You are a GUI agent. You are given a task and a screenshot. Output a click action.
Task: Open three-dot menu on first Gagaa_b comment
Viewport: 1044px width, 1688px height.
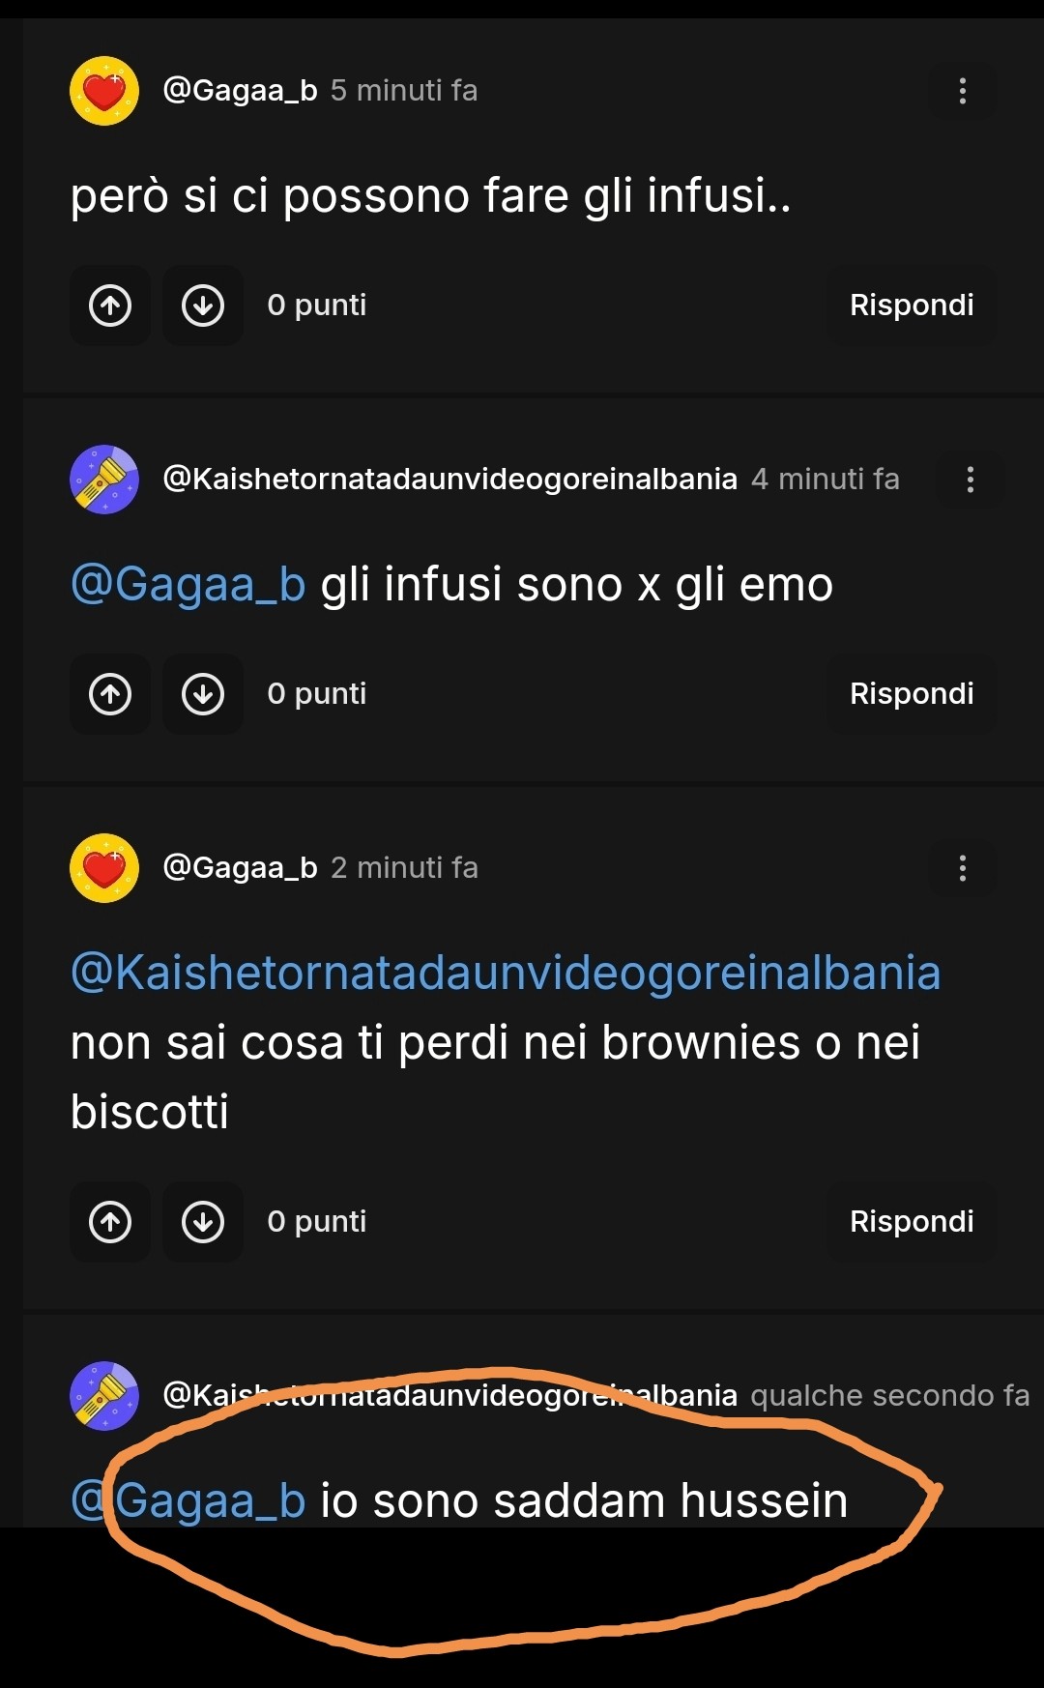click(962, 91)
